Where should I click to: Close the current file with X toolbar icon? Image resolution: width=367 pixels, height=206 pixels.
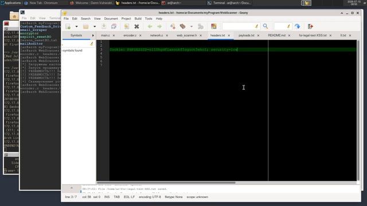[136, 26]
